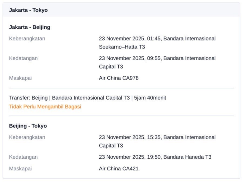Select the Jakarta - Beijing segment heading
The height and width of the screenshot is (183, 245).
click(x=30, y=27)
